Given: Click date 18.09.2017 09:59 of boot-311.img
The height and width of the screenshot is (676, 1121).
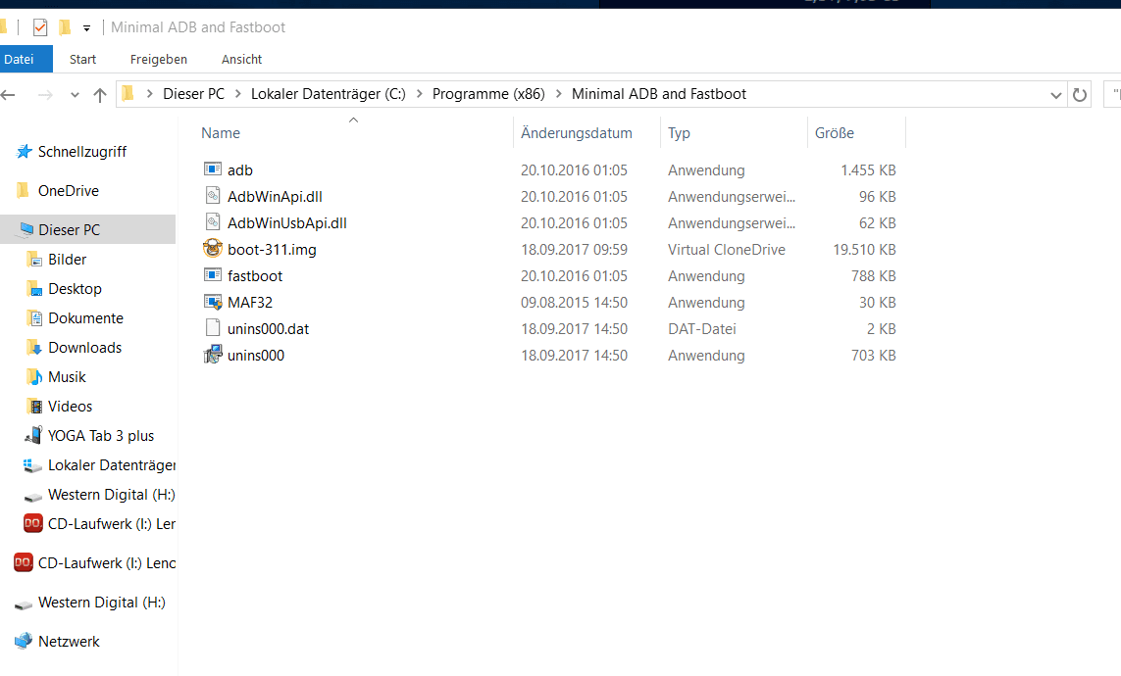Looking at the screenshot, I should click(x=574, y=249).
